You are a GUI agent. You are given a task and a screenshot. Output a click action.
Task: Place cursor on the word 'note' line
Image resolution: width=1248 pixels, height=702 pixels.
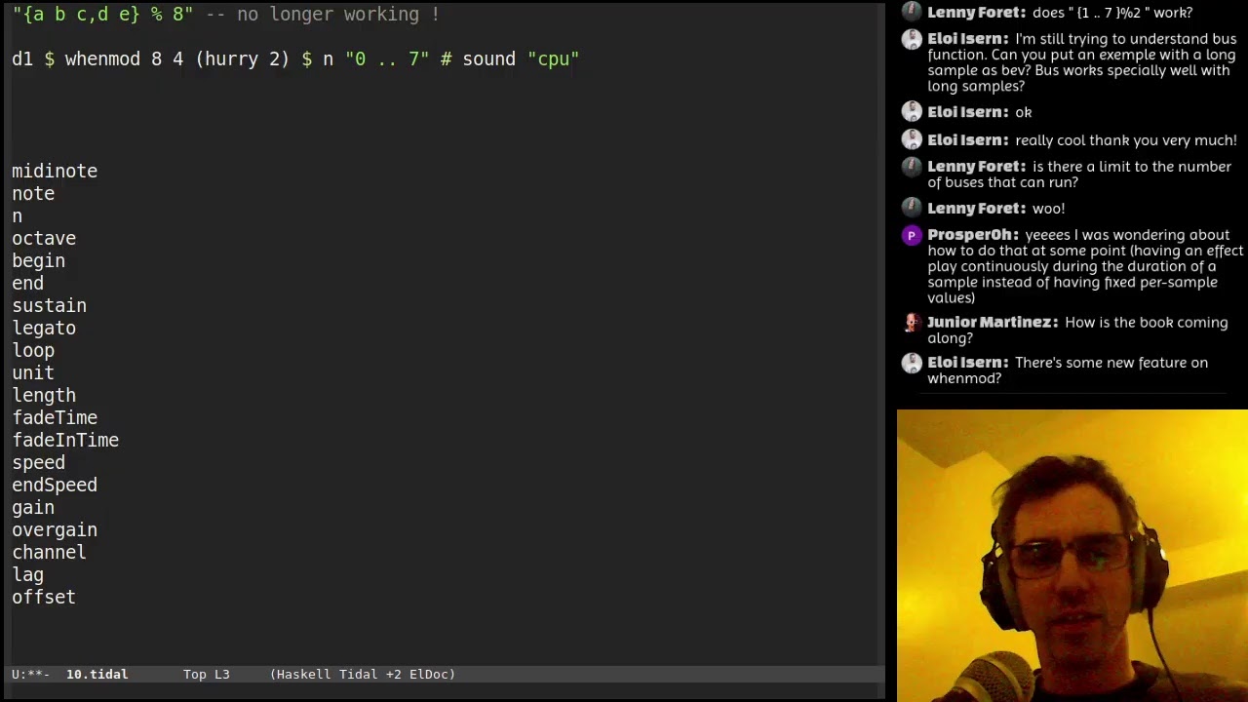tap(33, 194)
